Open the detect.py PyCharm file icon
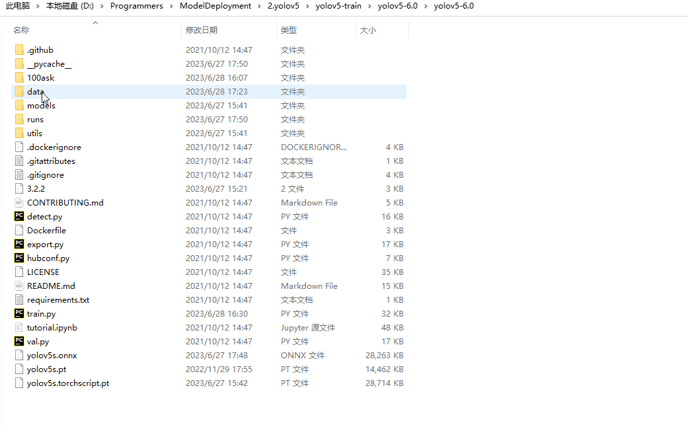 (20, 216)
